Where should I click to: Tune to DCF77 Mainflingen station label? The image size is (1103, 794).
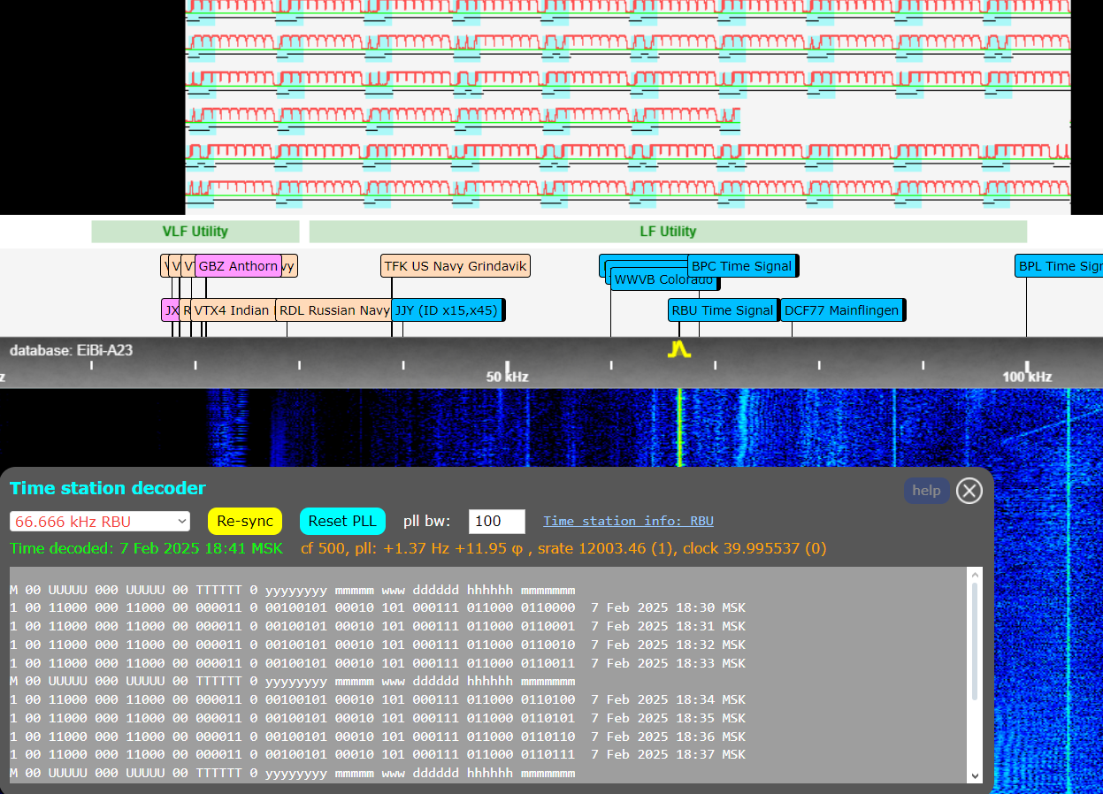841,309
